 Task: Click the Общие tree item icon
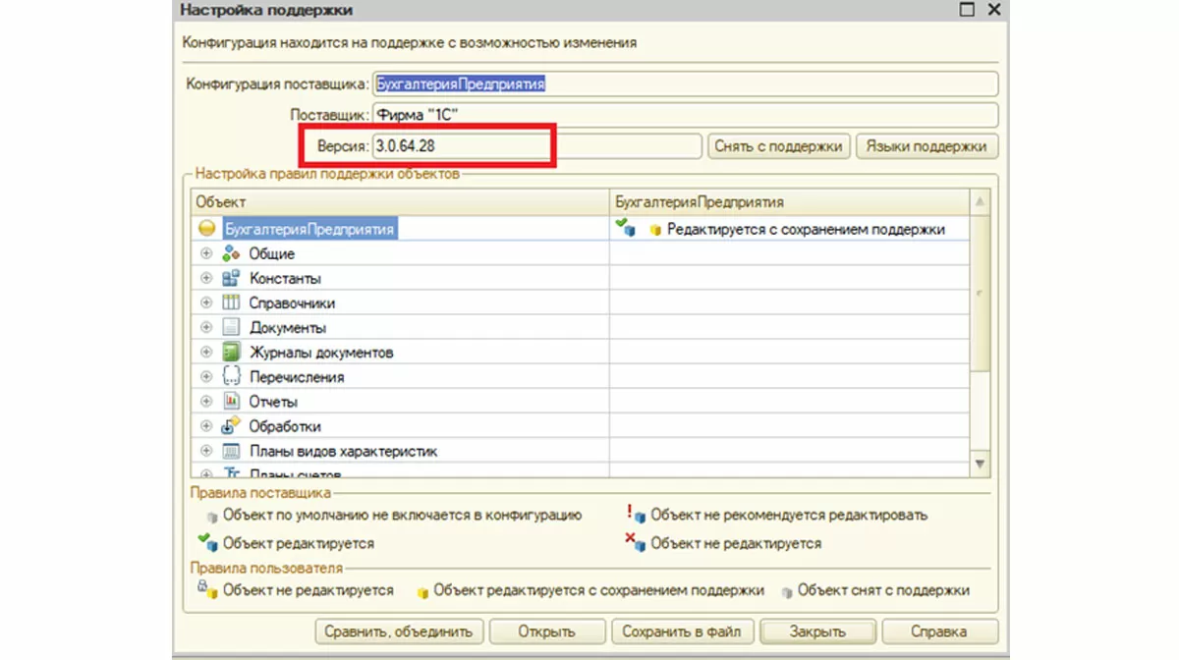pos(231,253)
